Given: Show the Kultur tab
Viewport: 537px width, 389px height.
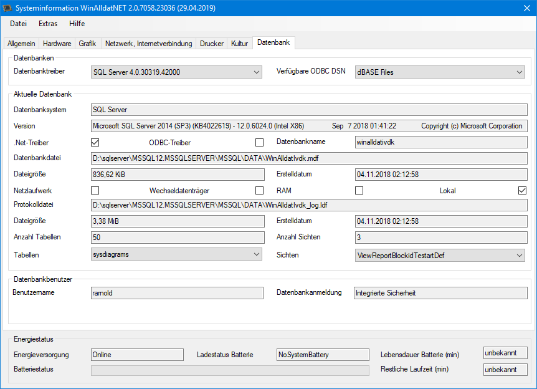Looking at the screenshot, I should [239, 44].
